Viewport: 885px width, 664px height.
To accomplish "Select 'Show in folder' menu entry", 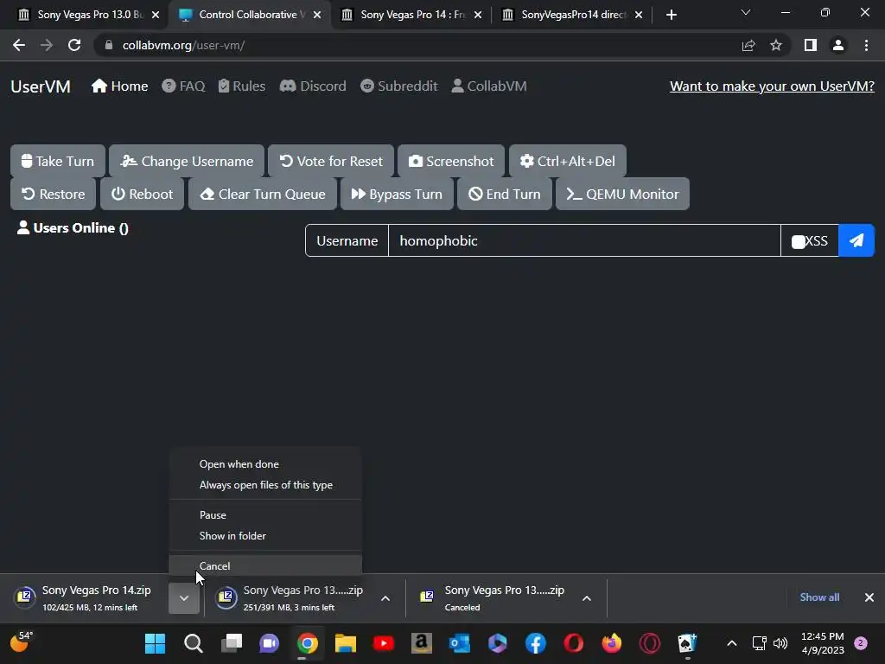I will [x=265, y=536].
